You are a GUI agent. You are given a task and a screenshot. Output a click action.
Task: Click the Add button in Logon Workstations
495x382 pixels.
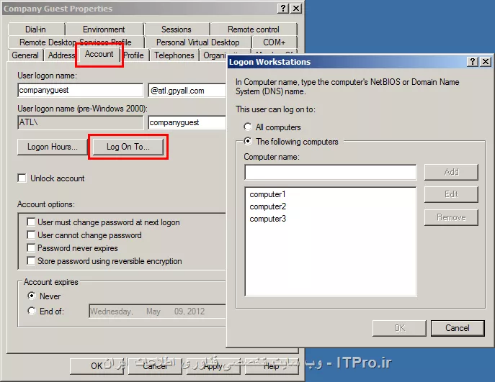(451, 172)
